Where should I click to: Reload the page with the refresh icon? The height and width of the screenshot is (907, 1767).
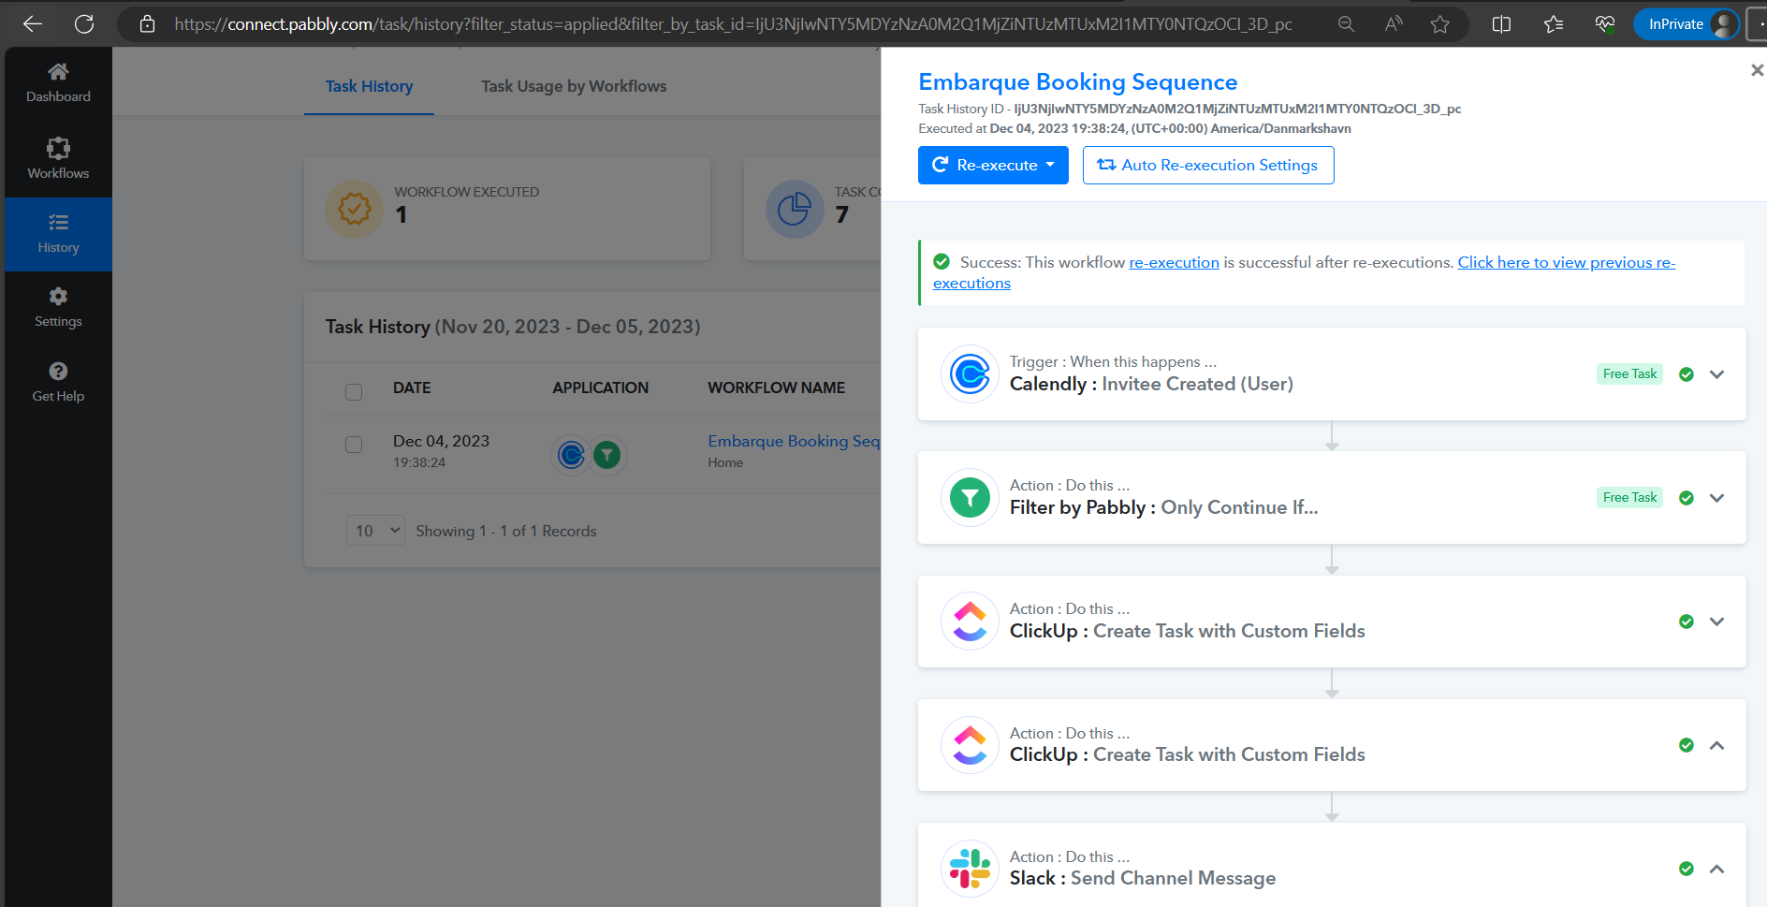pos(84,24)
